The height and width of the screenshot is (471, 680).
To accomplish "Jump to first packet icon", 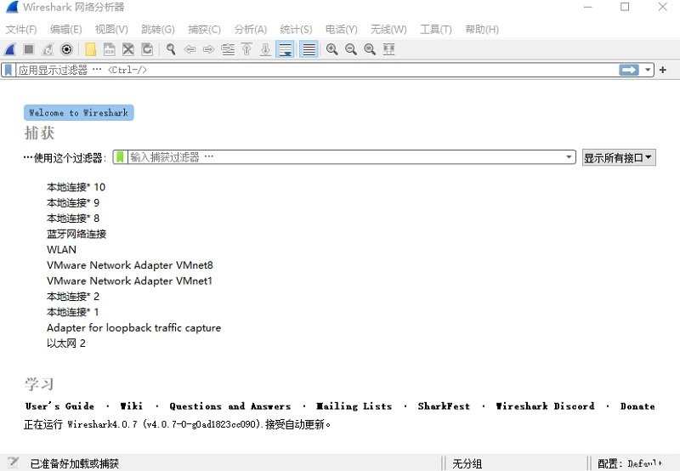I will [x=246, y=49].
